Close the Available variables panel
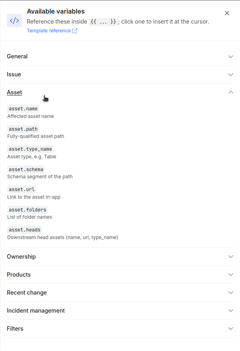240x351 pixels. pos(227,13)
